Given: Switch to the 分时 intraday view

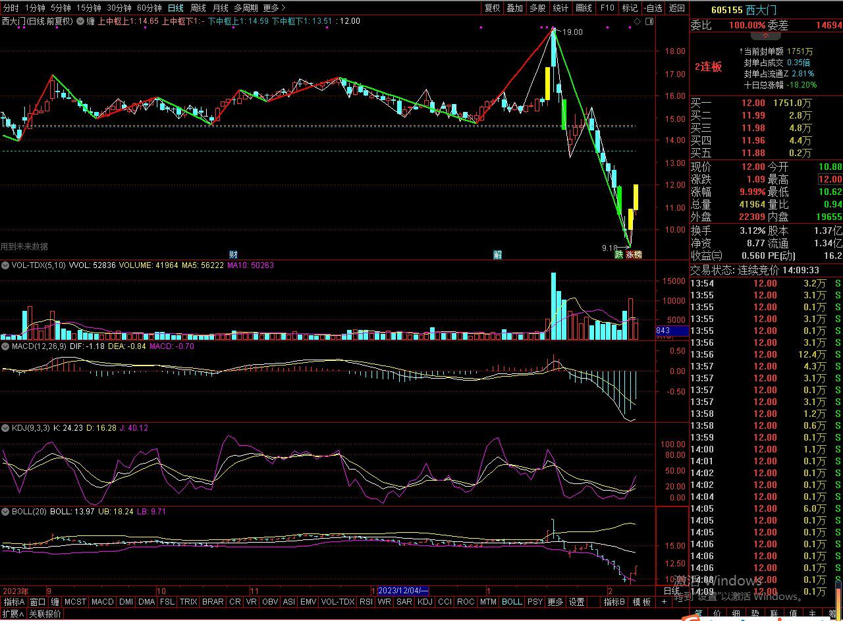Looking at the screenshot, I should (11, 8).
